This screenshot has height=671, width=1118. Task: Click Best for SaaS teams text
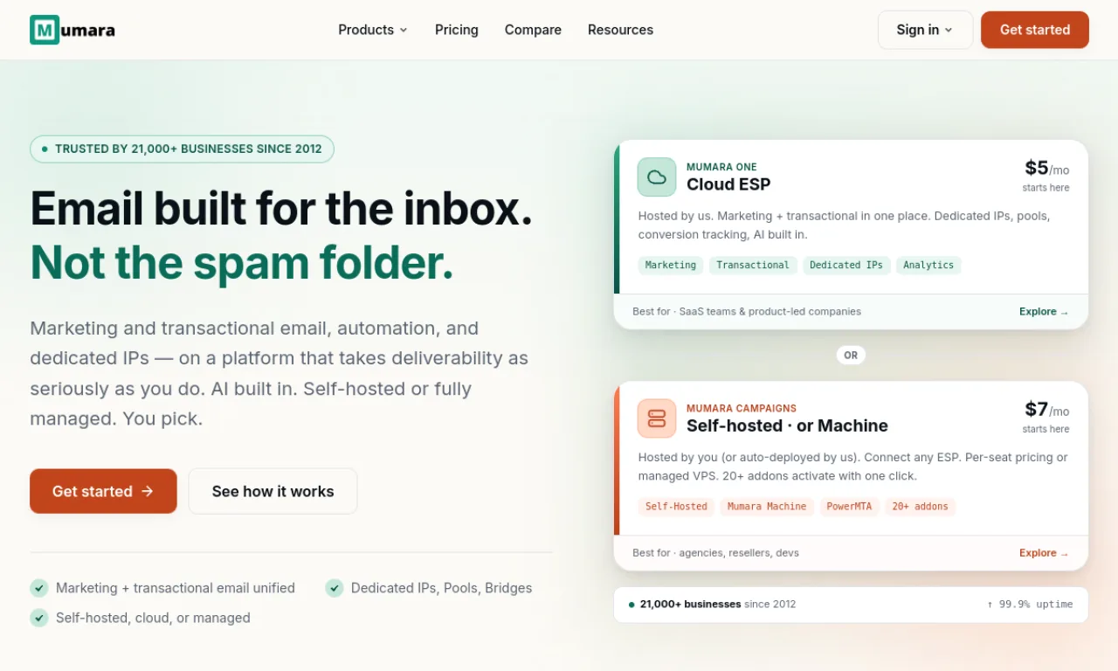coord(747,312)
